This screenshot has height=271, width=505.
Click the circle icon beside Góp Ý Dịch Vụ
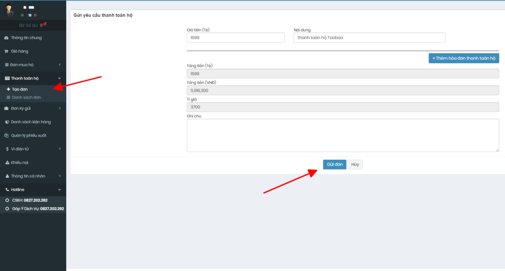(7, 208)
